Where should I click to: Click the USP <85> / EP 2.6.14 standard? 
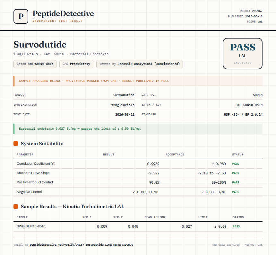click(x=243, y=114)
